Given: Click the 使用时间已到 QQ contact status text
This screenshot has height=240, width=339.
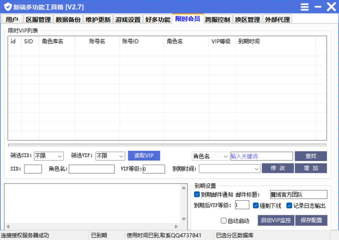Looking at the screenshot, I should click(x=164, y=235).
